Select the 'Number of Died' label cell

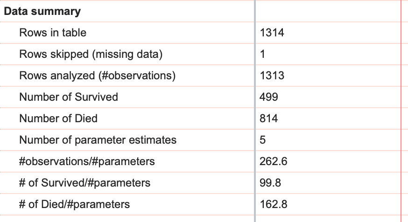pyautogui.click(x=58, y=118)
